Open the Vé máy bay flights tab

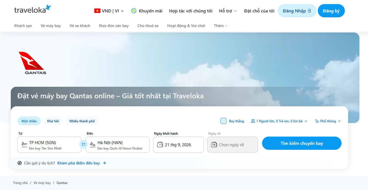[51, 26]
